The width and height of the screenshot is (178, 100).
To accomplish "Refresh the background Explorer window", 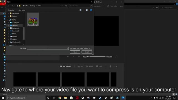I will click(157, 8).
